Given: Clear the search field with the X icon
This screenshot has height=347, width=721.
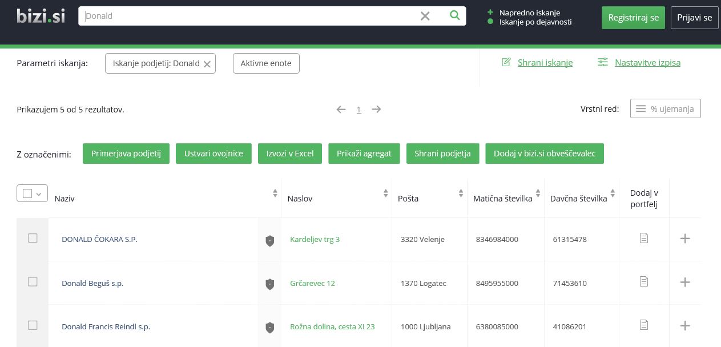Looking at the screenshot, I should 425,16.
